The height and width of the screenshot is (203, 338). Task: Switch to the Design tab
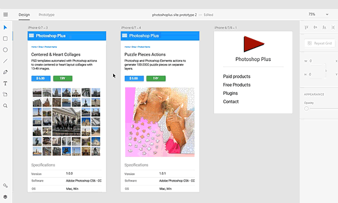24,15
